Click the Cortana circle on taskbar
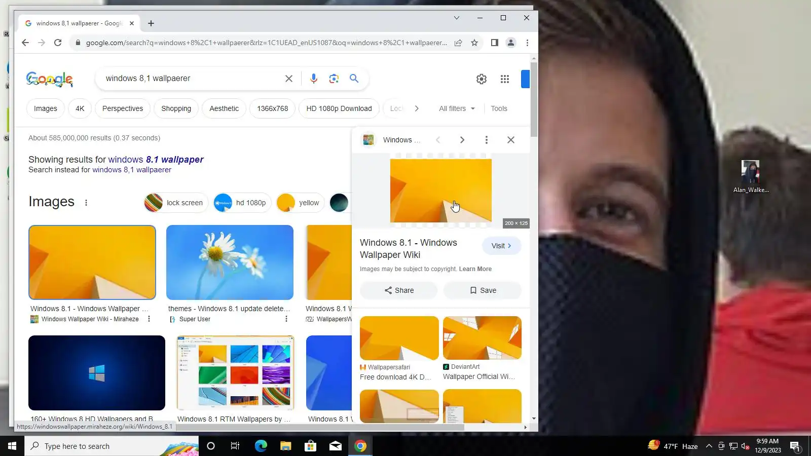811x456 pixels. click(x=211, y=446)
